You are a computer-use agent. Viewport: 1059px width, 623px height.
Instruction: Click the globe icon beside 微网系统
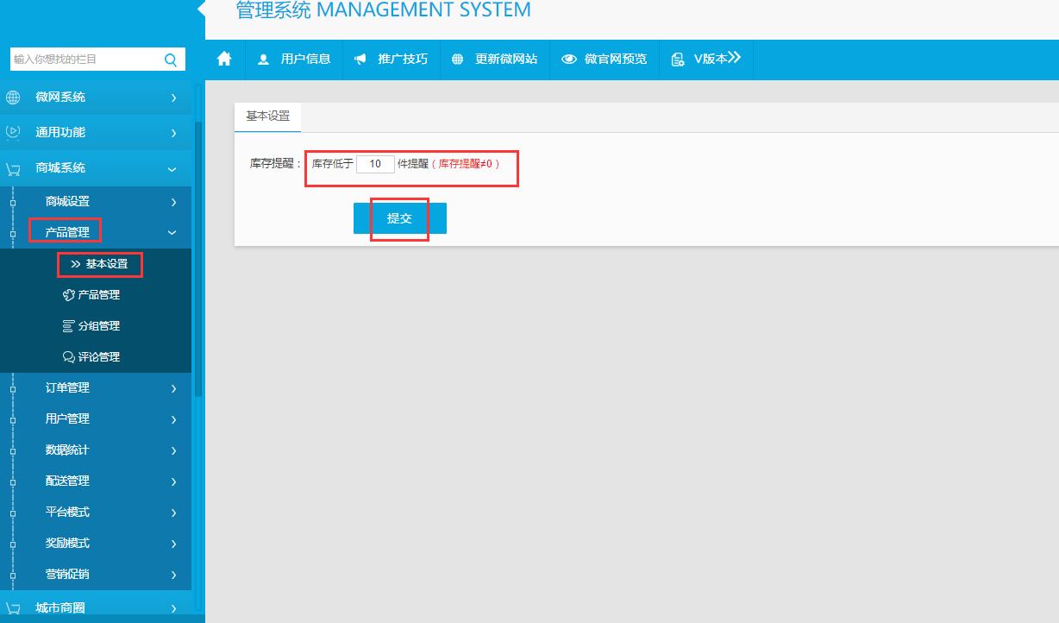(13, 98)
